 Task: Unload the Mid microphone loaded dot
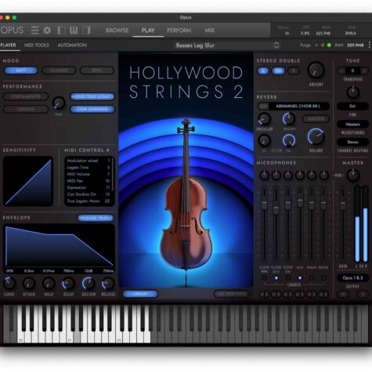tap(300, 278)
